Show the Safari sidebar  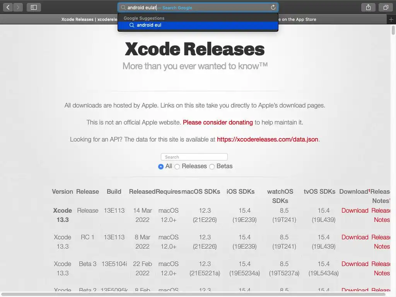[x=34, y=7]
